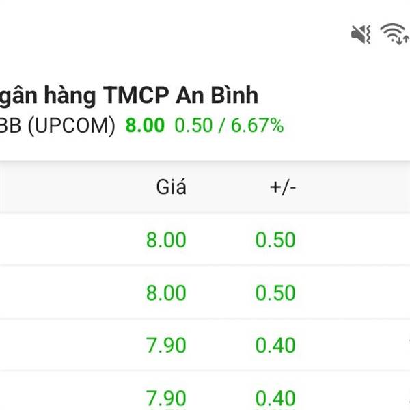Select upper 0.40 change cell
Screen dimensions: 410x410
tap(275, 345)
